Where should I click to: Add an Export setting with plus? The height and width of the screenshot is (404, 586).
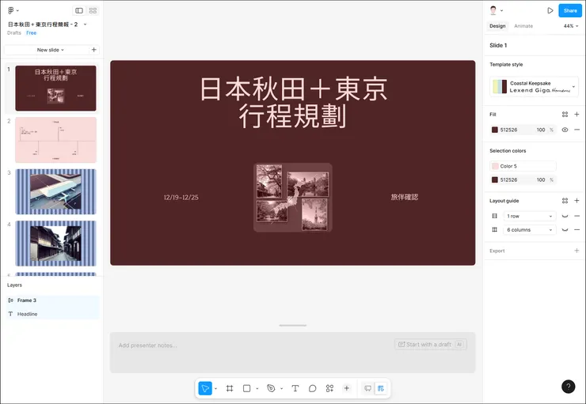pos(576,251)
